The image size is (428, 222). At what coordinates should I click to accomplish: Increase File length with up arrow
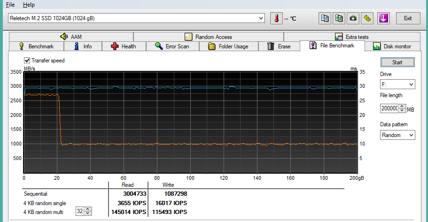402,106
